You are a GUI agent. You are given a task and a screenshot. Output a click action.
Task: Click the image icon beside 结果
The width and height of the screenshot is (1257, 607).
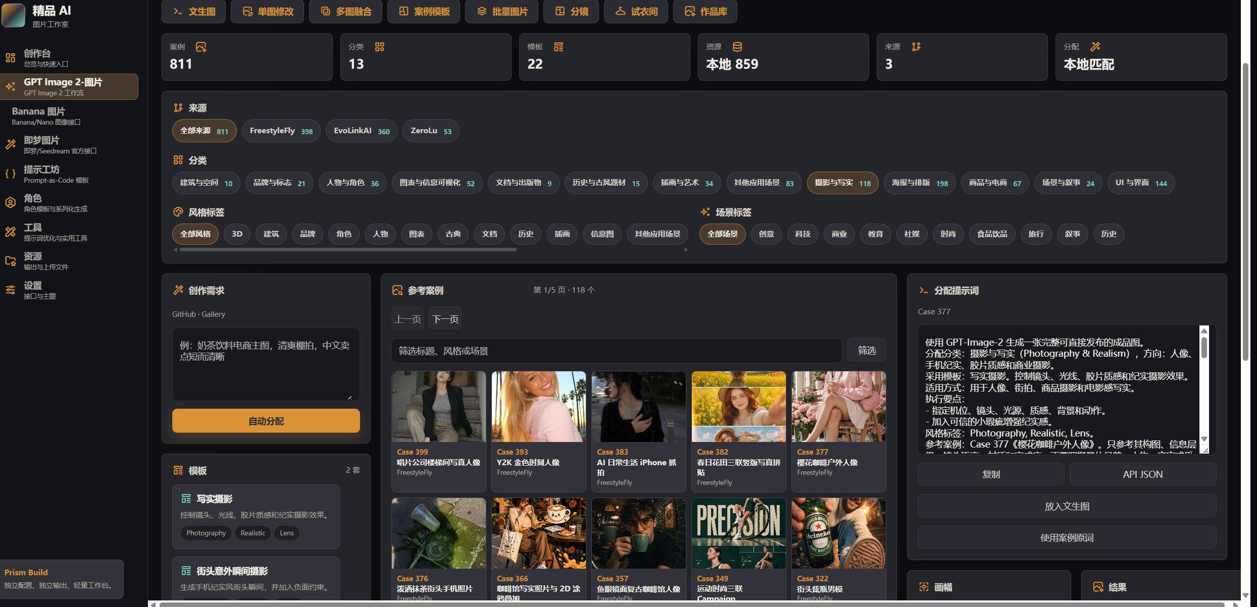click(1098, 587)
